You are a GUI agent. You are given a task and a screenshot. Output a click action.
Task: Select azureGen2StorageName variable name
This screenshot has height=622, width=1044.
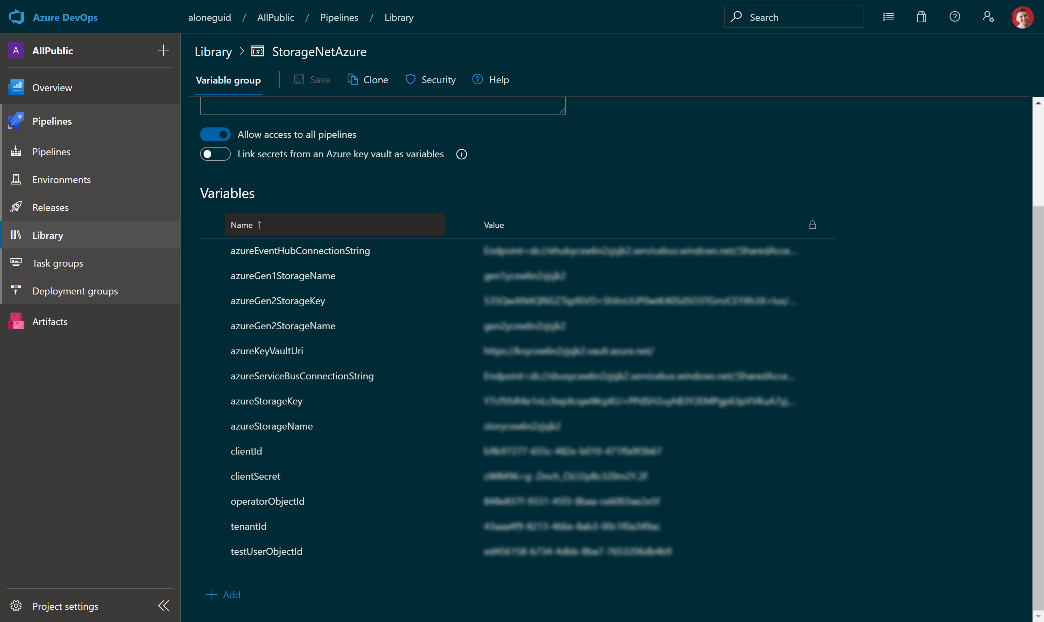coord(283,326)
